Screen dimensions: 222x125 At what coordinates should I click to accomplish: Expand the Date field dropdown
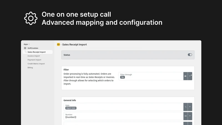(190, 107)
